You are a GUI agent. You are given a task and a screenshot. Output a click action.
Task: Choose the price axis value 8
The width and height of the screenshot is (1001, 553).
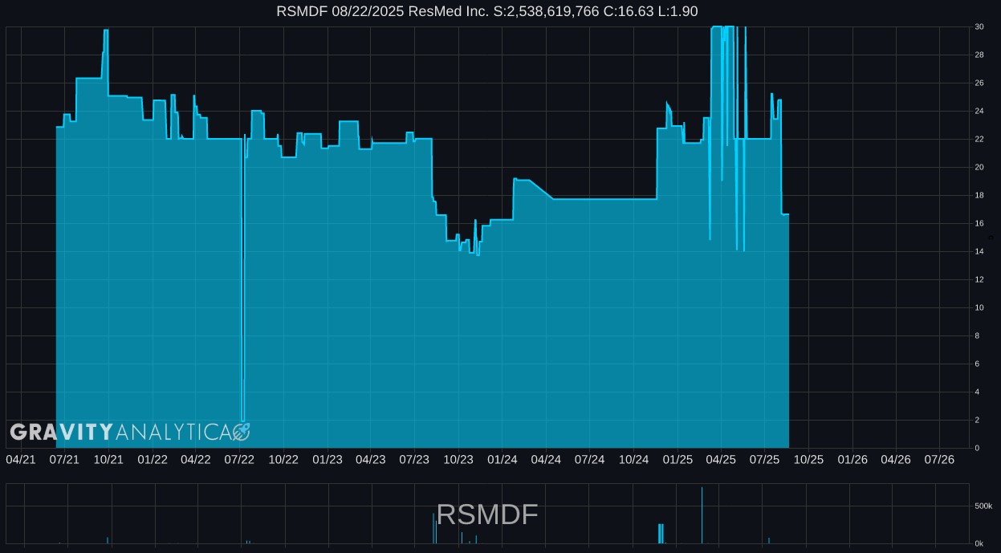[977, 335]
